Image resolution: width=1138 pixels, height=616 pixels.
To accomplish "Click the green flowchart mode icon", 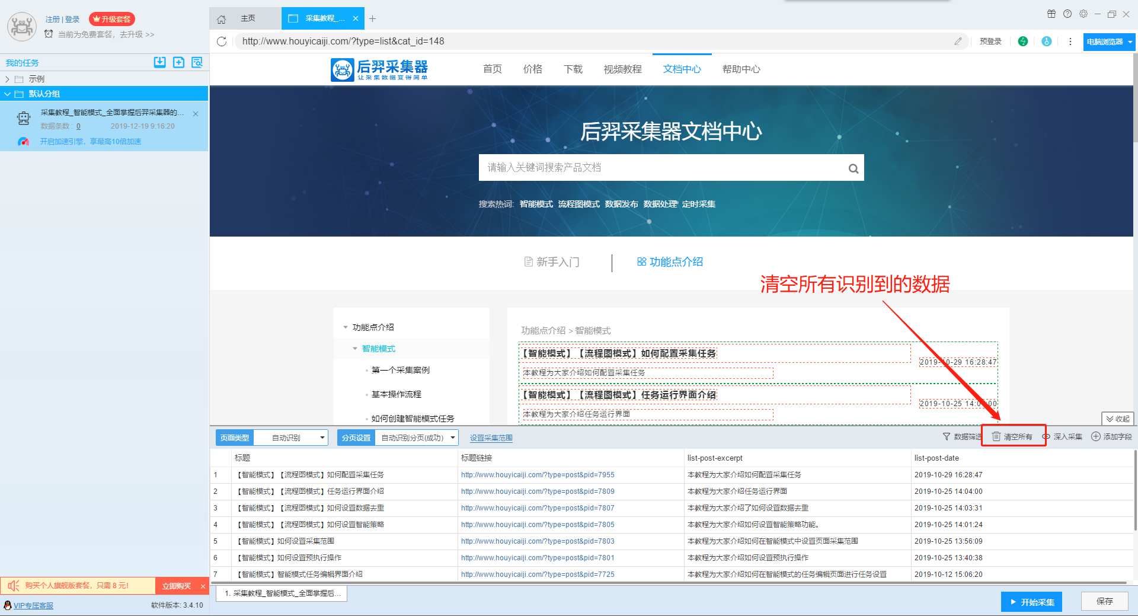I will click(1023, 42).
